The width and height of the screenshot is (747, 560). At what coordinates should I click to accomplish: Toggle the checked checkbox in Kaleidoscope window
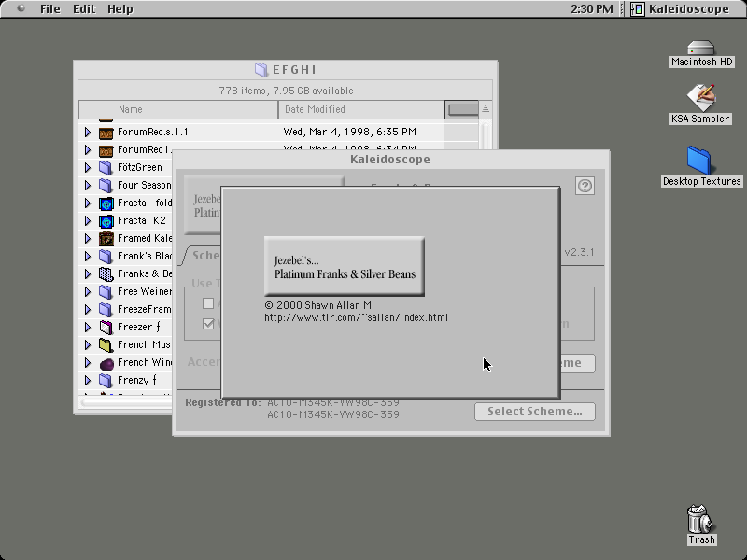[x=208, y=324]
